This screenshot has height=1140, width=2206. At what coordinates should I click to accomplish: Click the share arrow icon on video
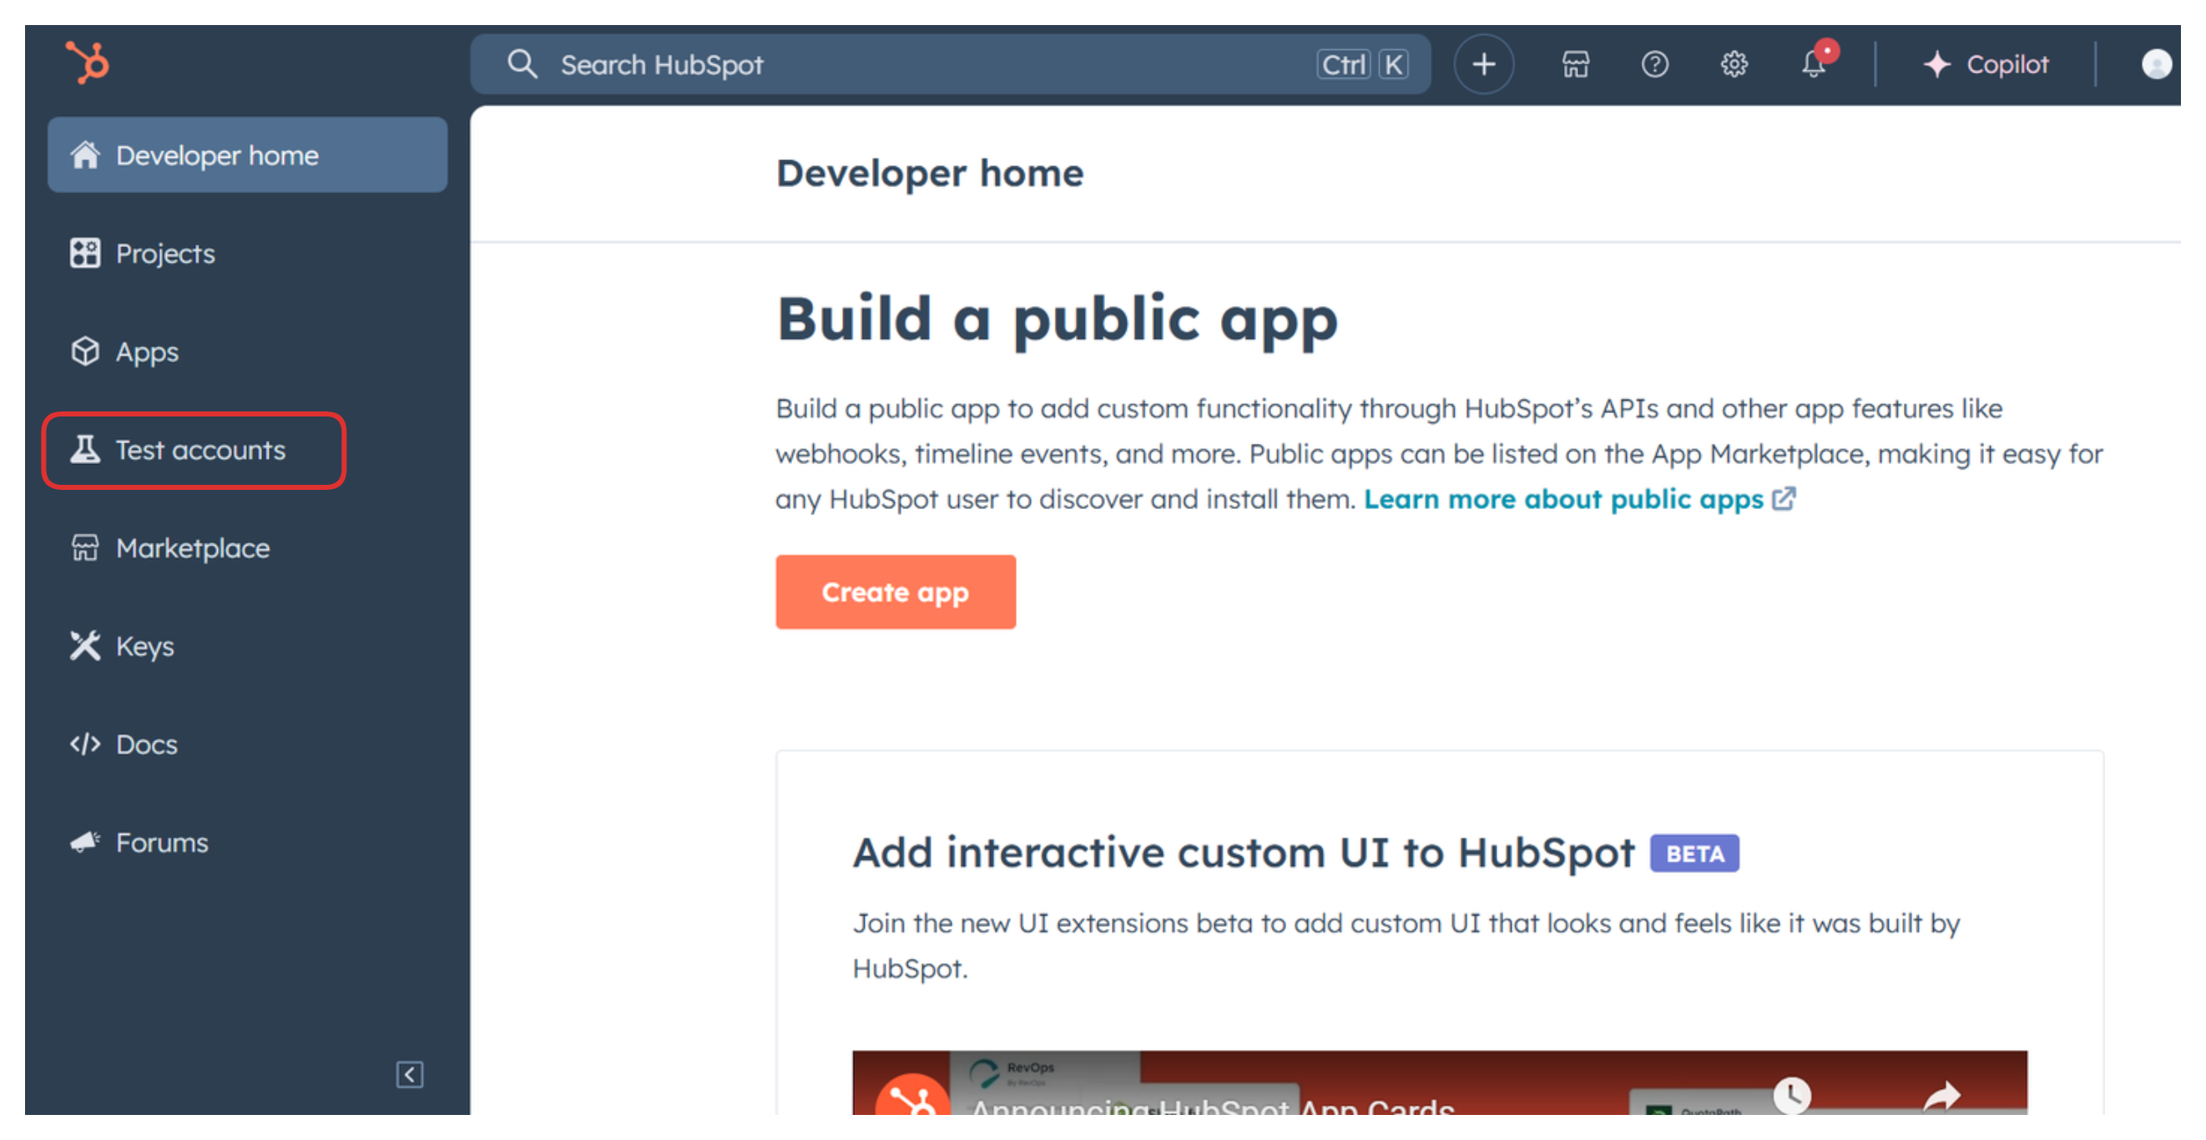pyautogui.click(x=1941, y=1096)
